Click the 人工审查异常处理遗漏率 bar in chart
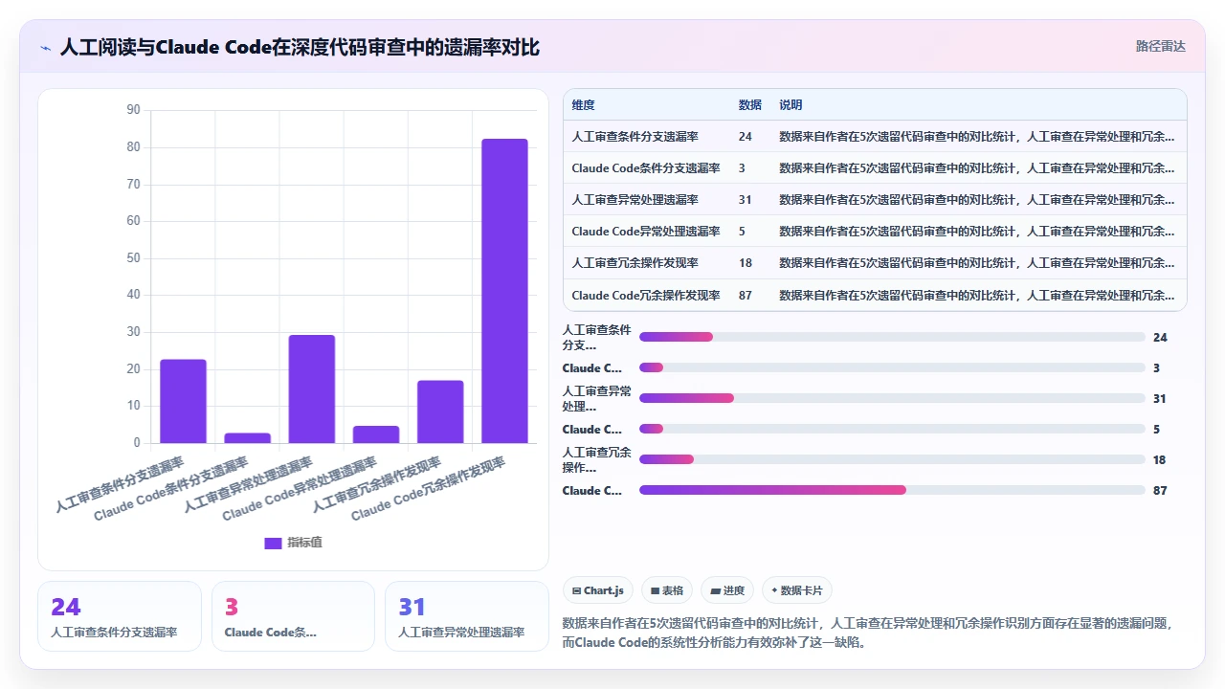This screenshot has width=1225, height=689. [x=312, y=389]
